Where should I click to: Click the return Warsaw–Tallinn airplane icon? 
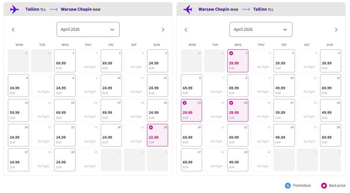pyautogui.click(x=188, y=9)
